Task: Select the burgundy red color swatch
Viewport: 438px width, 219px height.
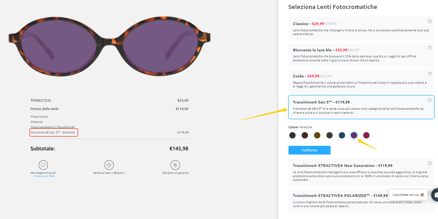Action: point(366,135)
